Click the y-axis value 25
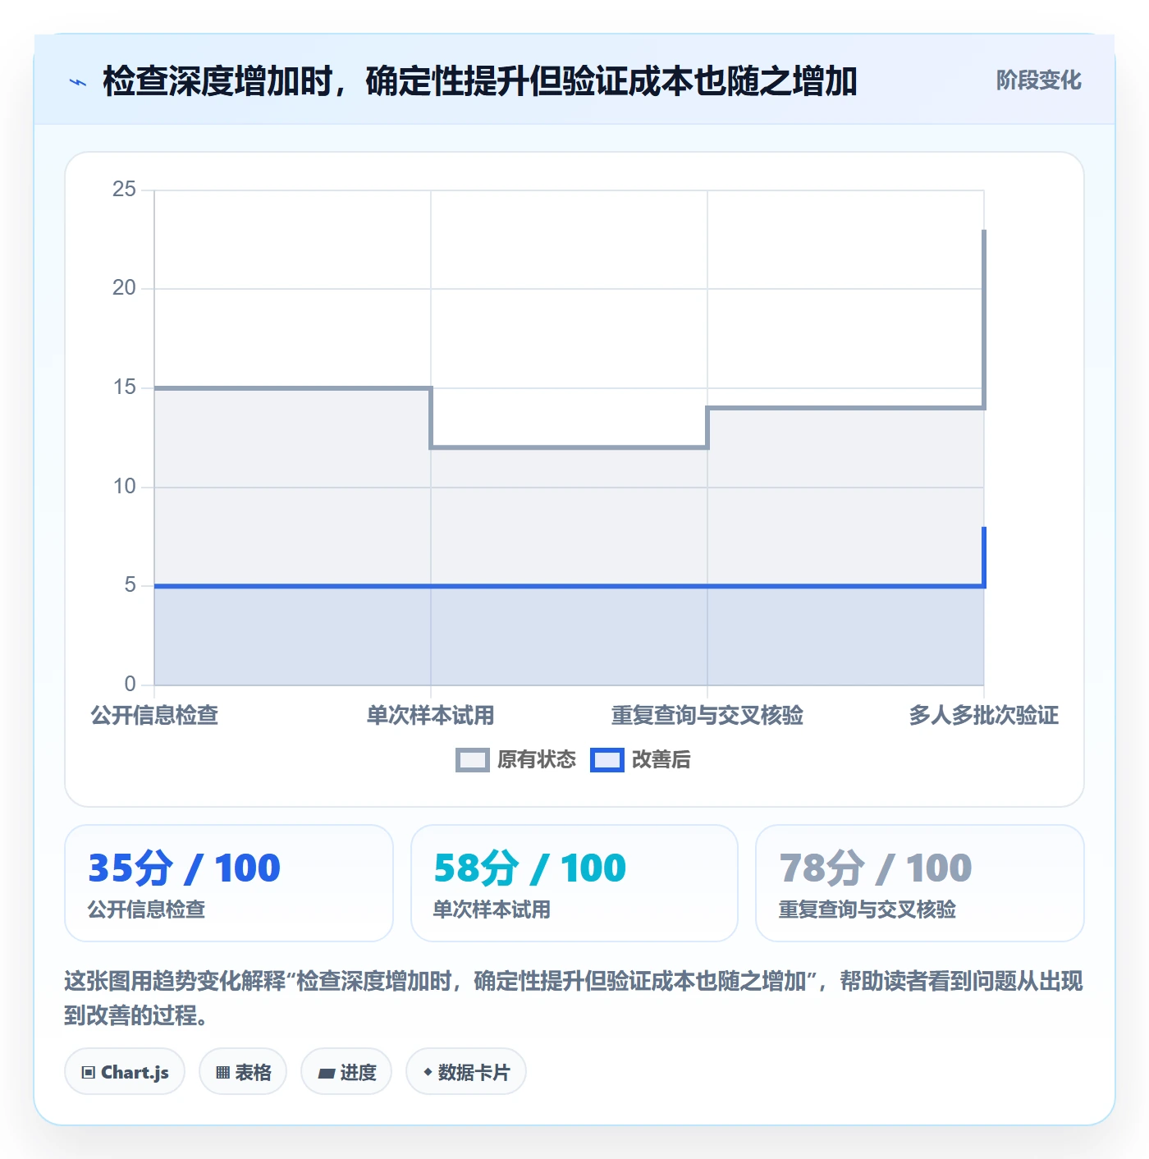1149x1159 pixels. (x=125, y=189)
